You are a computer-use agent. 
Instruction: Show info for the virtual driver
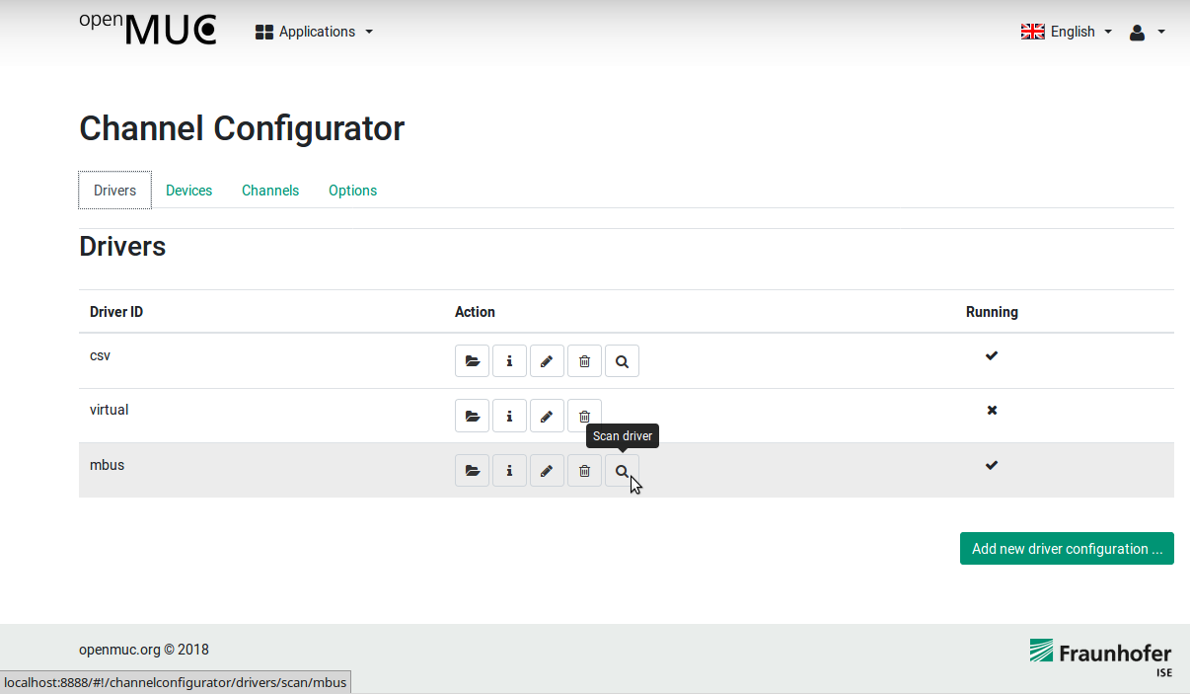coord(509,415)
